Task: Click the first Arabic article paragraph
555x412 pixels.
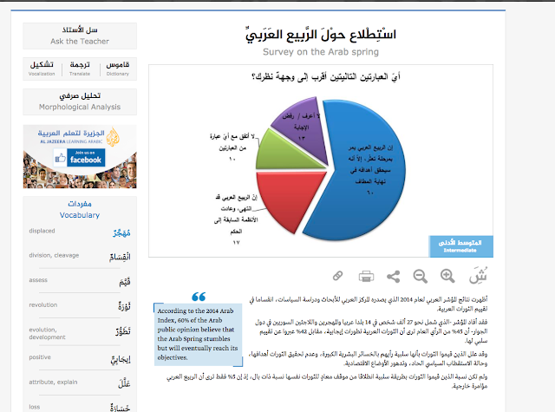Action: 368,304
